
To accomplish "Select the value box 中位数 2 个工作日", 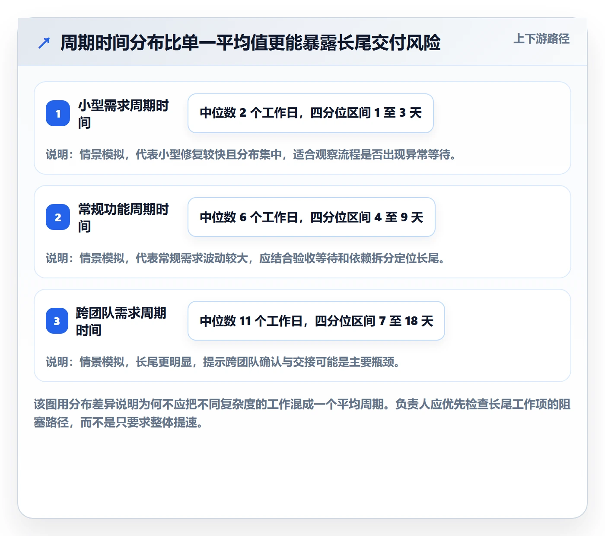I will (311, 113).
